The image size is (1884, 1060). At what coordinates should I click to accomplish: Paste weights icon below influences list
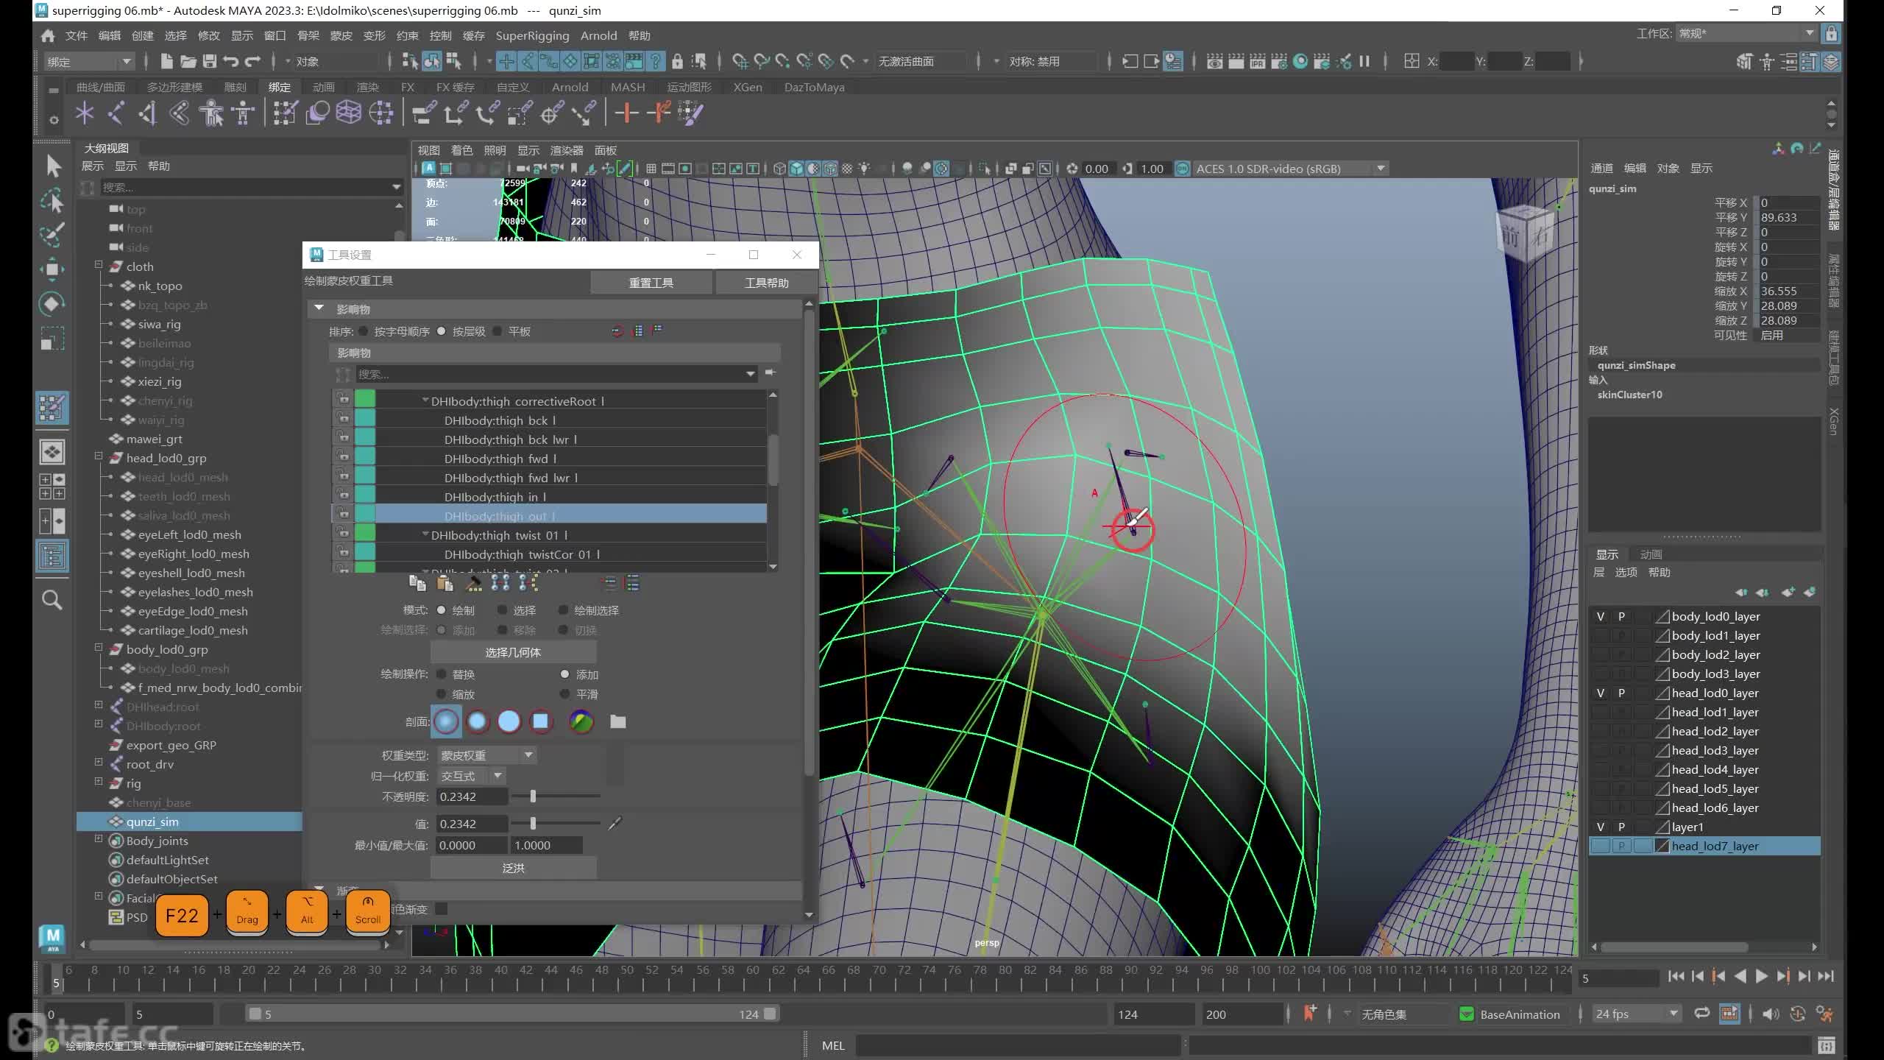445,584
